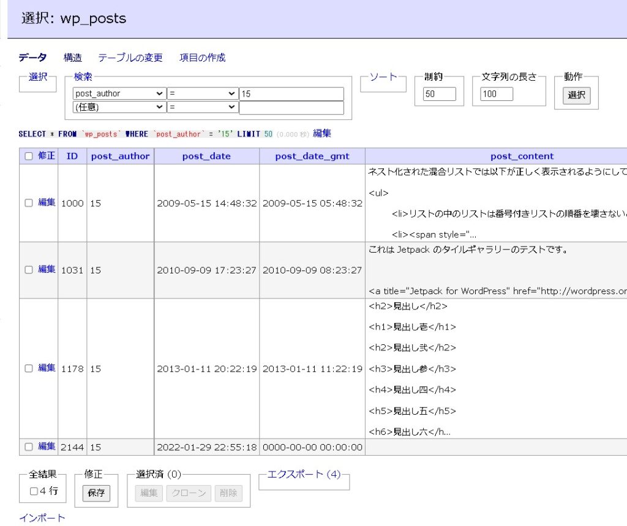This screenshot has width=627, height=526.
Task: Sort by post_date column header
Action: pyautogui.click(x=206, y=156)
